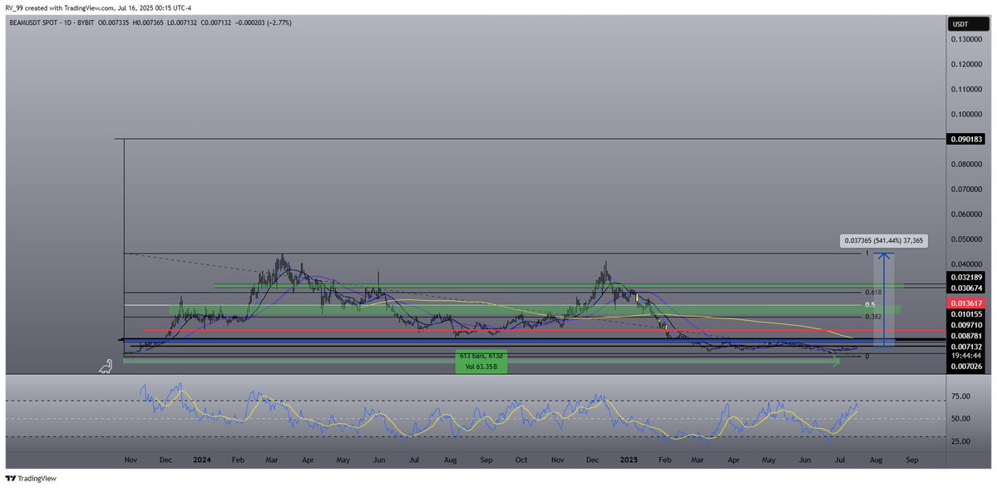The height and width of the screenshot is (488, 997).
Task: Click the 0.009710 price label
Action: click(x=965, y=324)
